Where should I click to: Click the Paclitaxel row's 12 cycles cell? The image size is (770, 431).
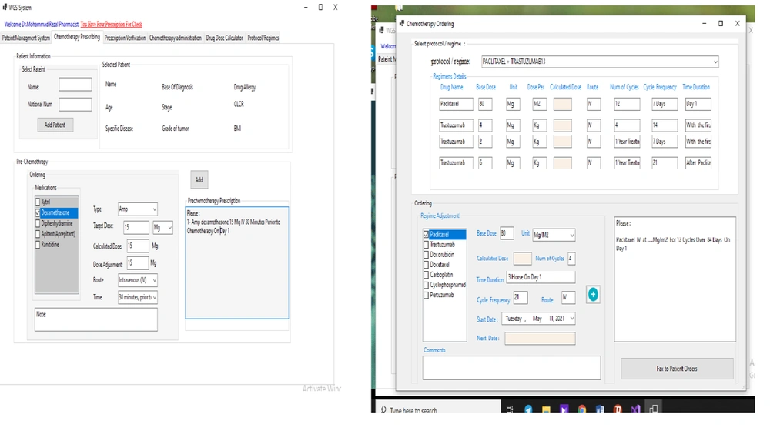pos(627,104)
